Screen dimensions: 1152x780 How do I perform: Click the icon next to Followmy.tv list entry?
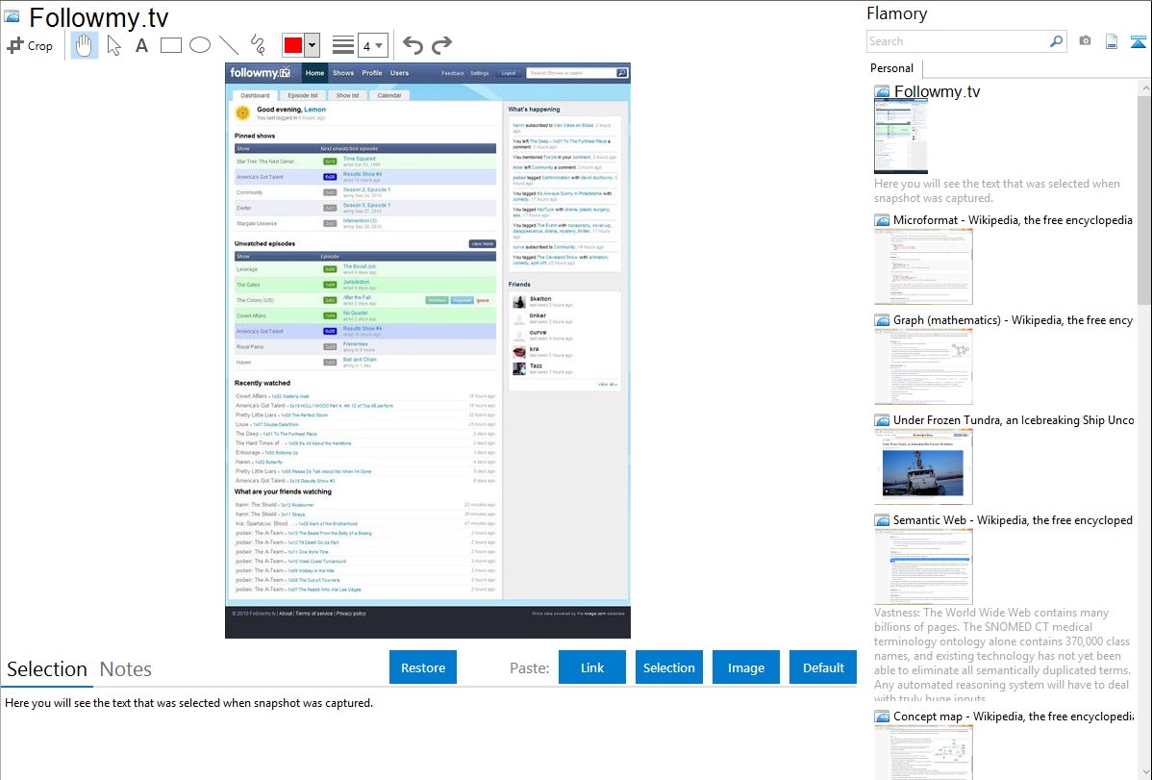(x=882, y=92)
